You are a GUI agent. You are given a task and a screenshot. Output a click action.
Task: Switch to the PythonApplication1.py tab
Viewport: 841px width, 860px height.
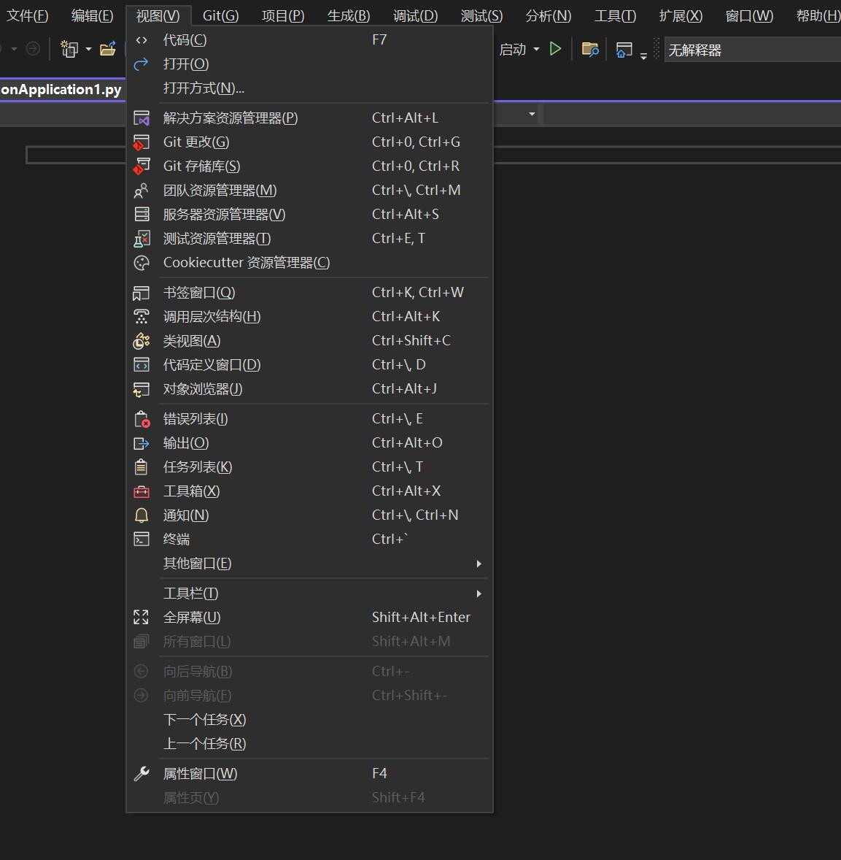(x=62, y=89)
